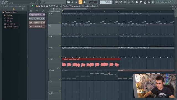
Task: Select the dashed-square select tool
Action: pyautogui.click(x=52, y=6)
